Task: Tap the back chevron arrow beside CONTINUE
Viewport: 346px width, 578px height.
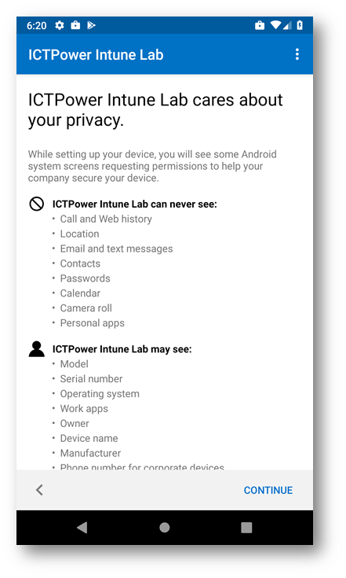Action: coord(39,490)
